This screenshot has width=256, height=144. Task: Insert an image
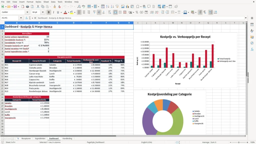123,6
